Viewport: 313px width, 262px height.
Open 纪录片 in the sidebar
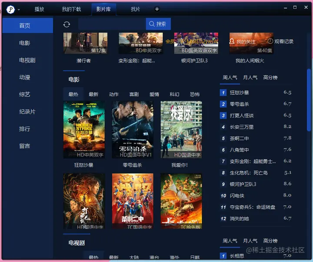27,111
